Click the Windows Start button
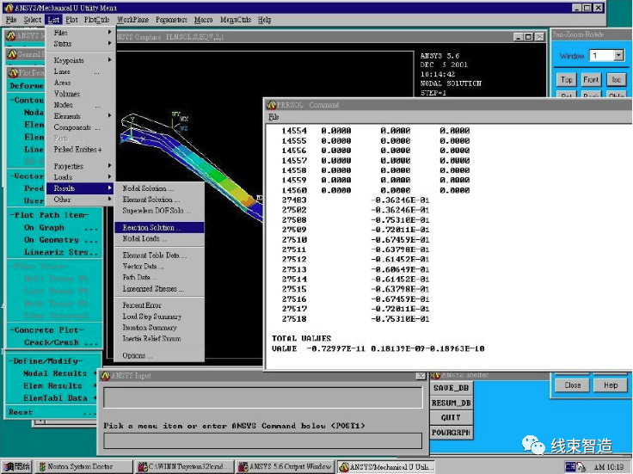This screenshot has height=474, width=633. coord(16,467)
